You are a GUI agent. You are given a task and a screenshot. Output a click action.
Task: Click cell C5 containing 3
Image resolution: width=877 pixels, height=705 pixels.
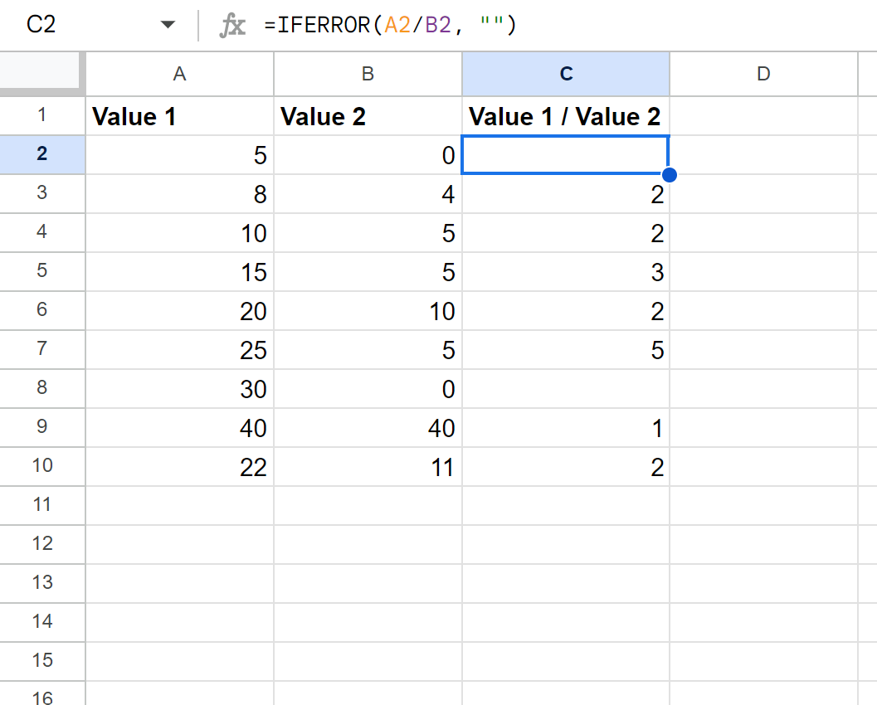pyautogui.click(x=566, y=272)
